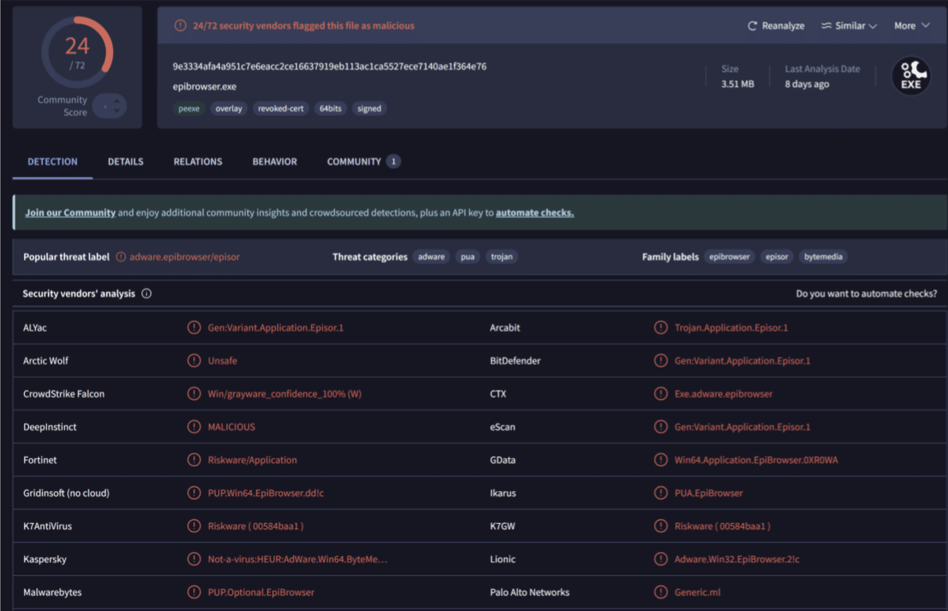This screenshot has height=611, width=948.
Task: Click the PUA.EpiBrowser detection by Ikarus
Action: tap(709, 493)
